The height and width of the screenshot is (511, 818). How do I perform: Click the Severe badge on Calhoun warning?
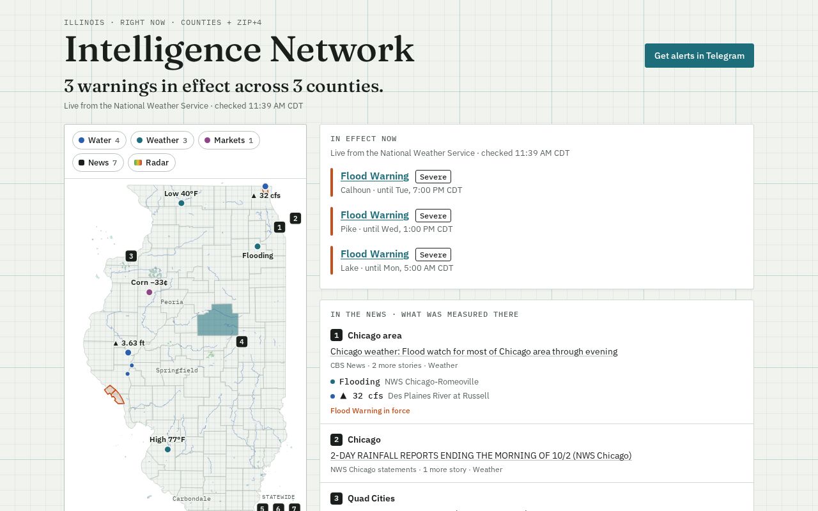(433, 177)
